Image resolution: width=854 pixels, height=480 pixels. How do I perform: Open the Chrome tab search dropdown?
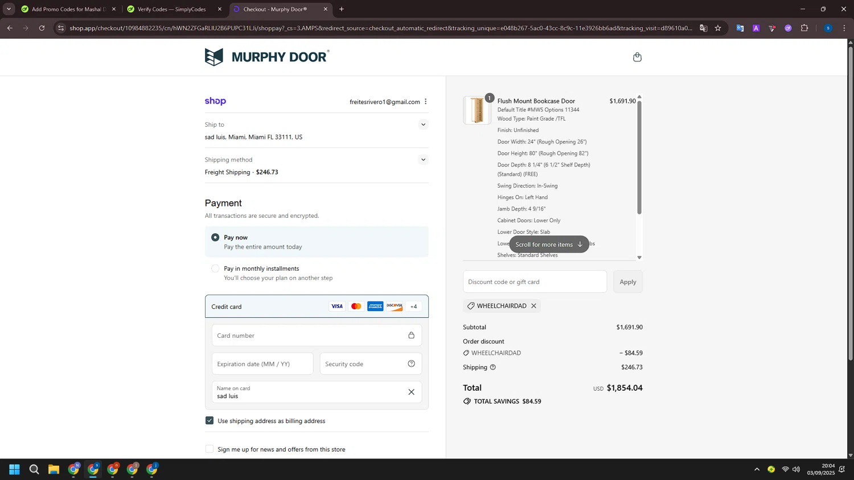[x=9, y=9]
